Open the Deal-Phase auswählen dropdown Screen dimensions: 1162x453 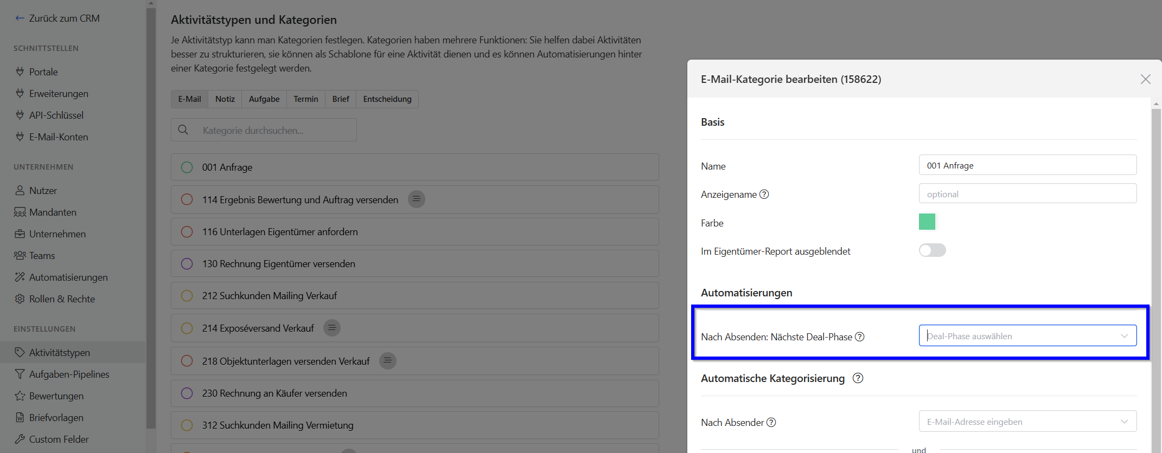1027,336
